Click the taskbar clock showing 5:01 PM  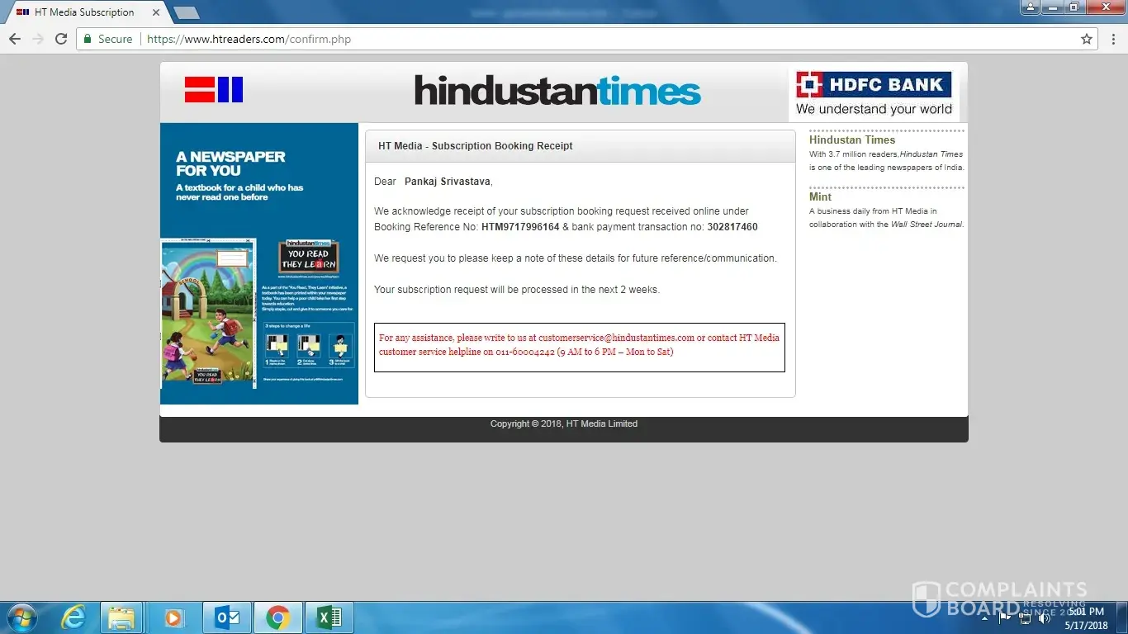pos(1086,618)
